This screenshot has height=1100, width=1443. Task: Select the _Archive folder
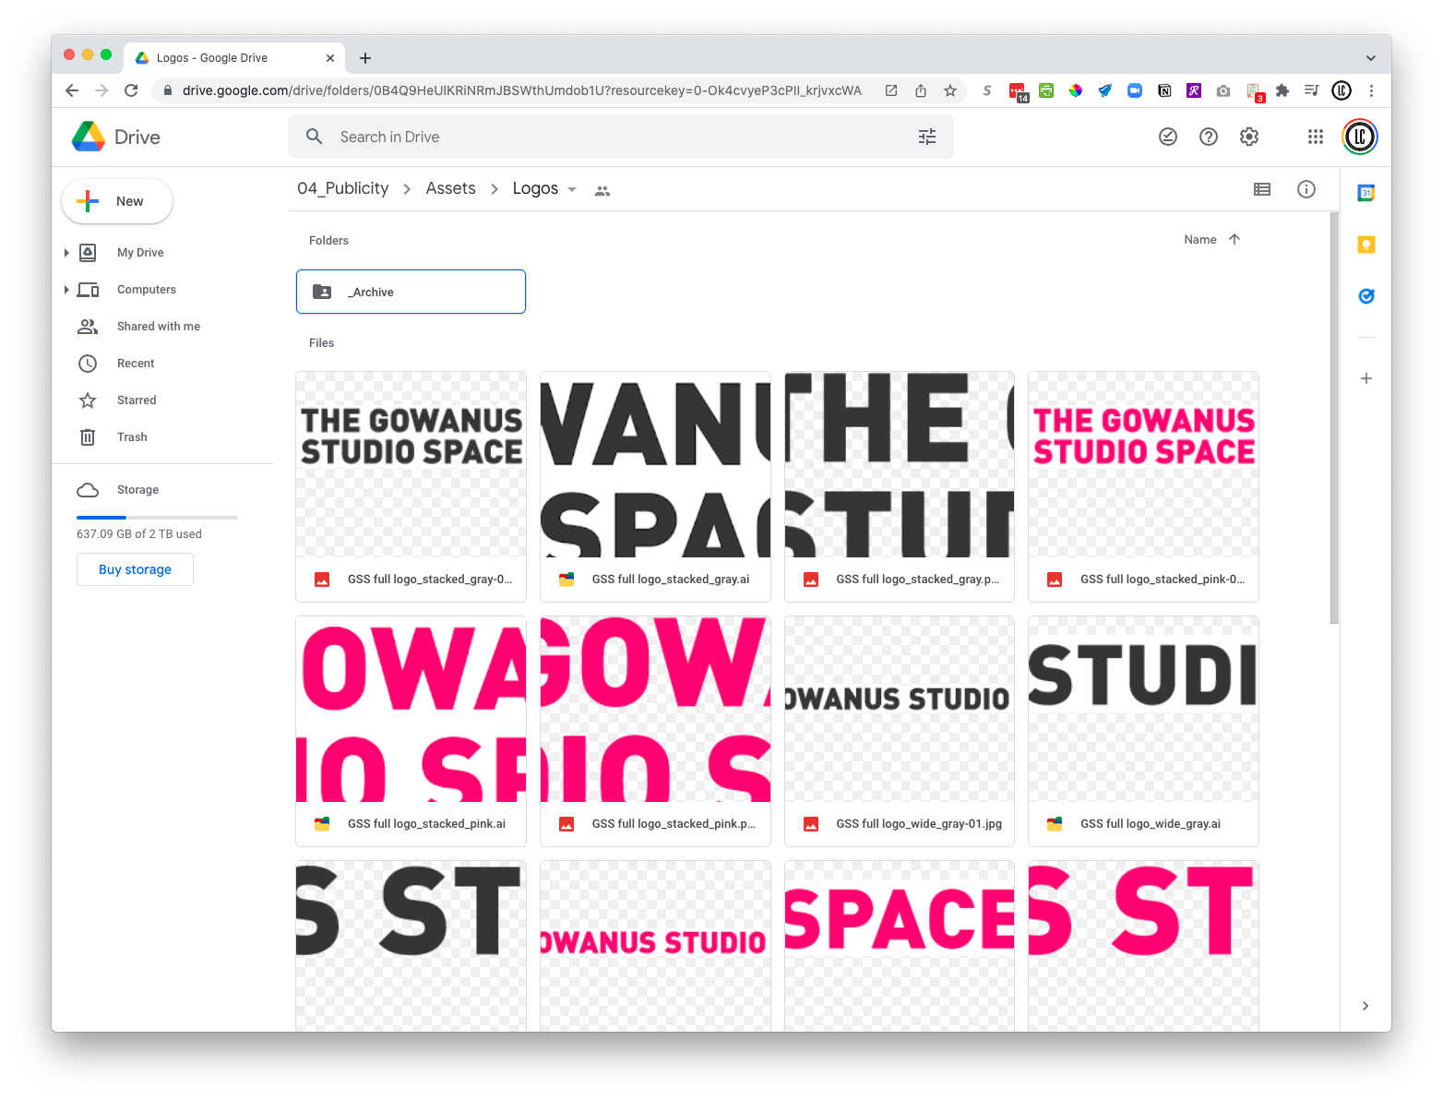(x=411, y=292)
